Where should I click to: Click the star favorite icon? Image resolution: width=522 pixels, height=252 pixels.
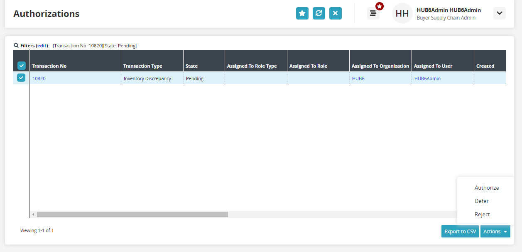302,13
